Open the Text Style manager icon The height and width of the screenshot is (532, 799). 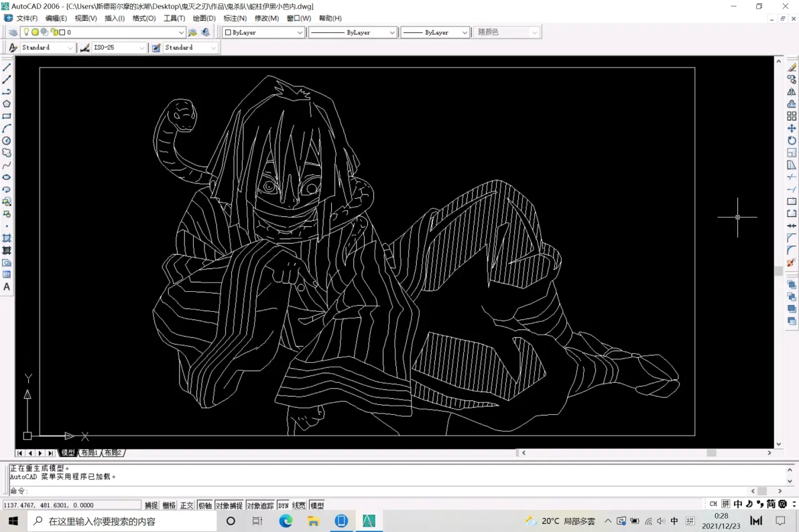pyautogui.click(x=13, y=48)
